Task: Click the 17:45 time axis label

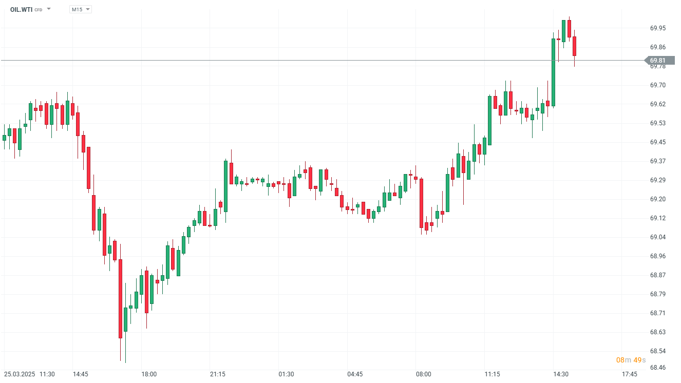Action: coord(629,374)
